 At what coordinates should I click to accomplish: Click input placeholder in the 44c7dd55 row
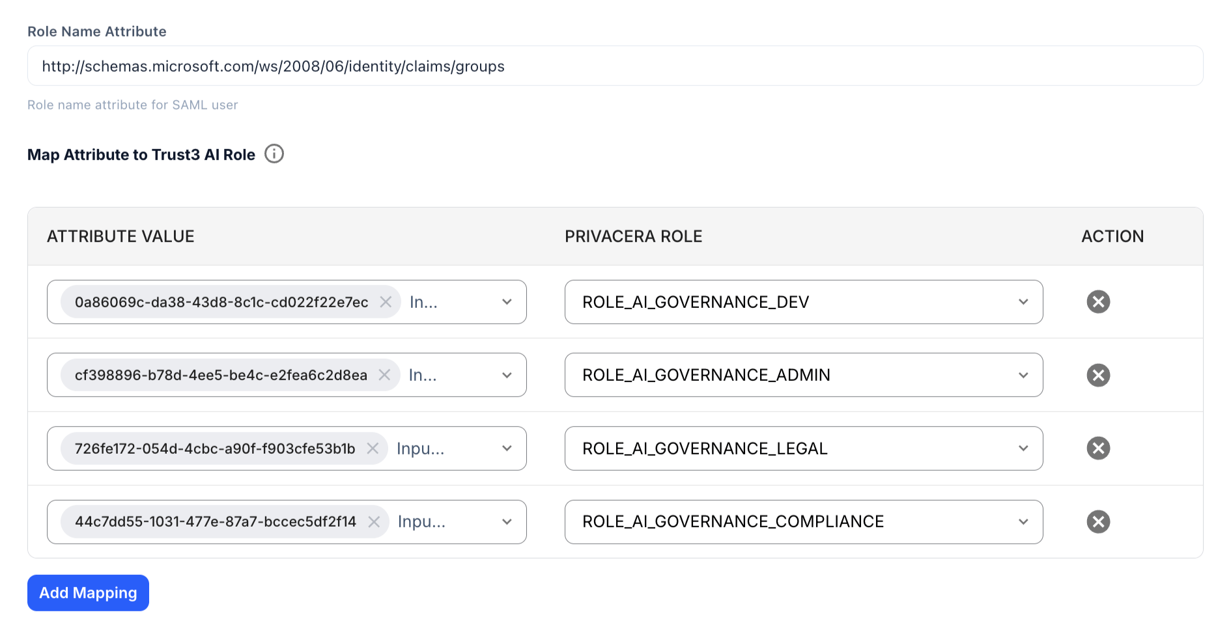[422, 521]
